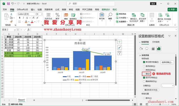Open the Name Box 图表 2 dropdown
The height and width of the screenshot is (106, 179).
click(15, 30)
